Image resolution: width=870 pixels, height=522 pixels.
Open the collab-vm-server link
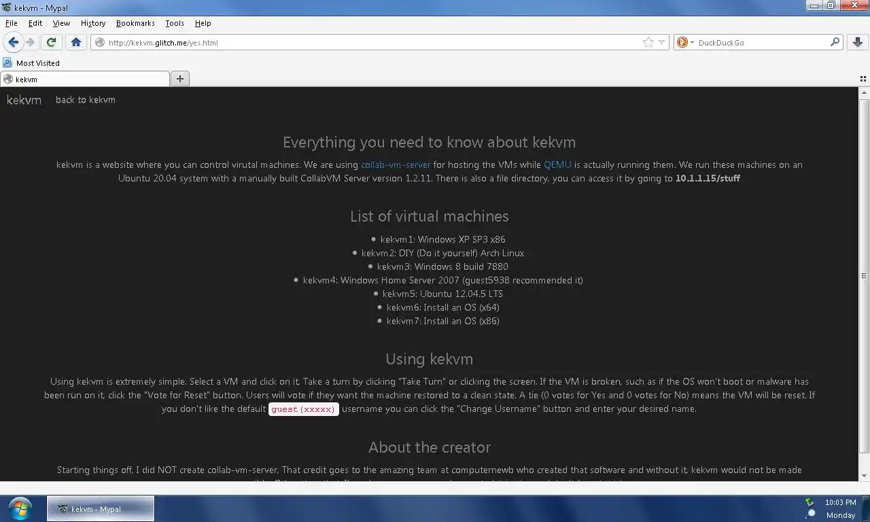396,164
